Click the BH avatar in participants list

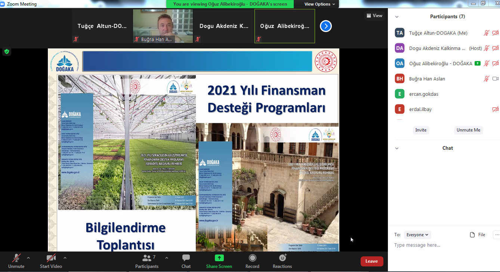pyautogui.click(x=399, y=79)
